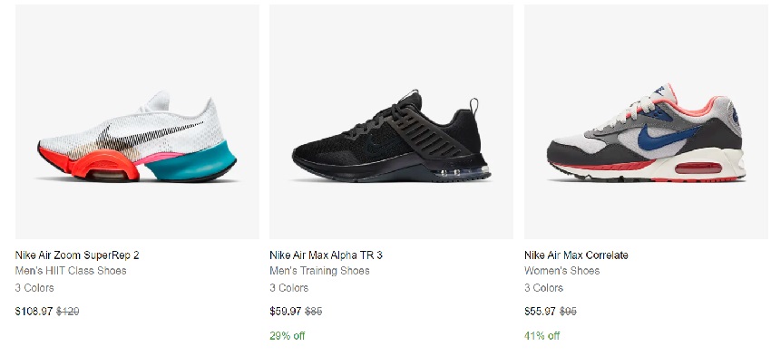
Task: Click the Nike Air Max Correlate title
Action: tap(576, 255)
